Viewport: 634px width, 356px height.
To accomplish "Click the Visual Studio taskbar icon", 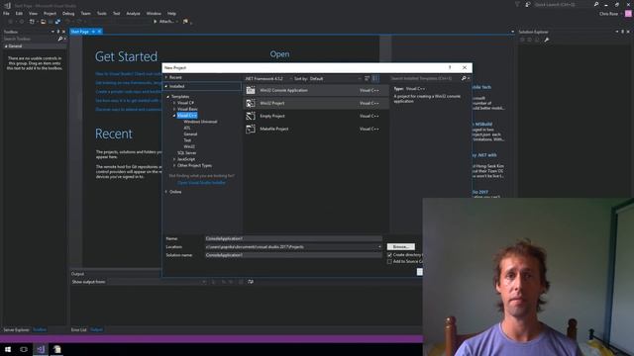I will [41, 349].
